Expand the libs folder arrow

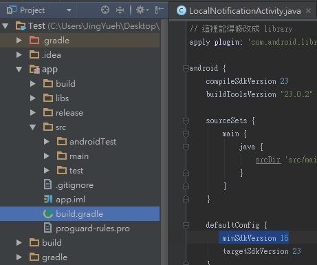click(33, 98)
